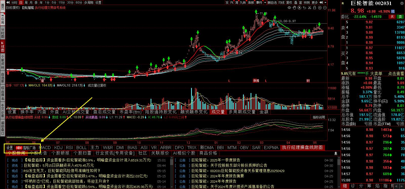This screenshot has height=189, width=405.
Task: Open the 更多 toolbar menu
Action: coord(315,3)
